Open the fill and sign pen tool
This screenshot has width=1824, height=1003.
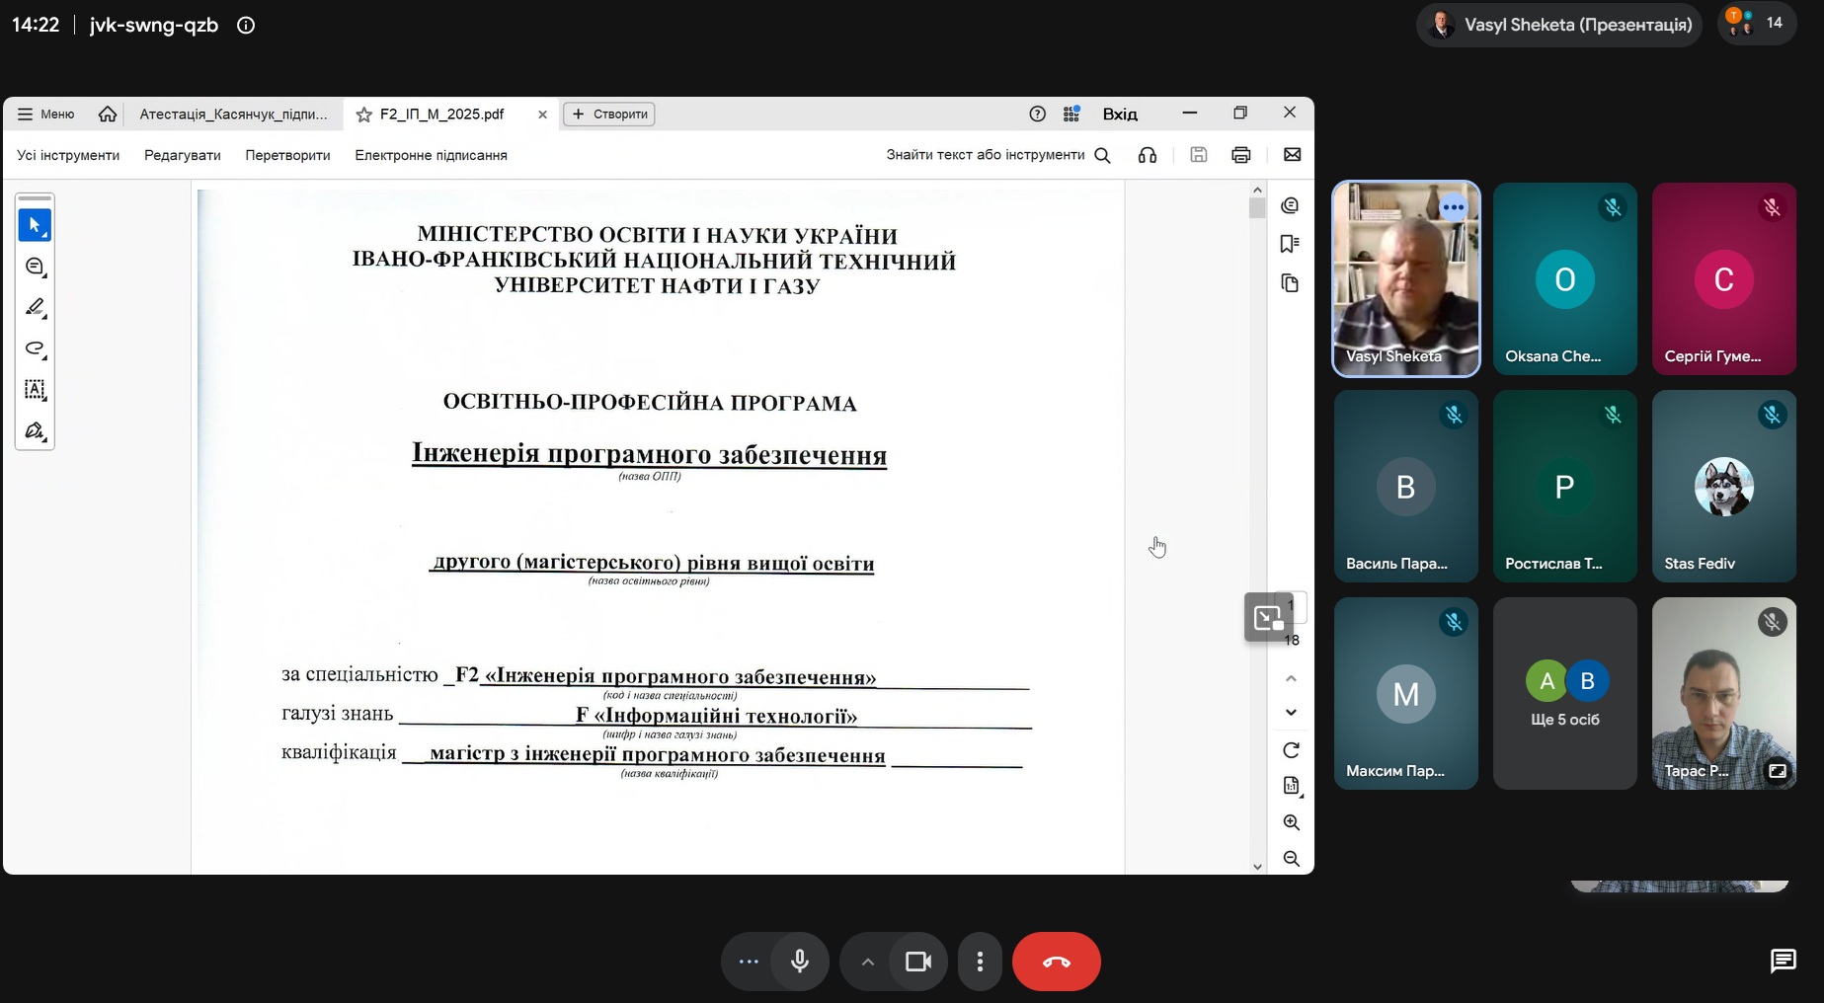(35, 430)
